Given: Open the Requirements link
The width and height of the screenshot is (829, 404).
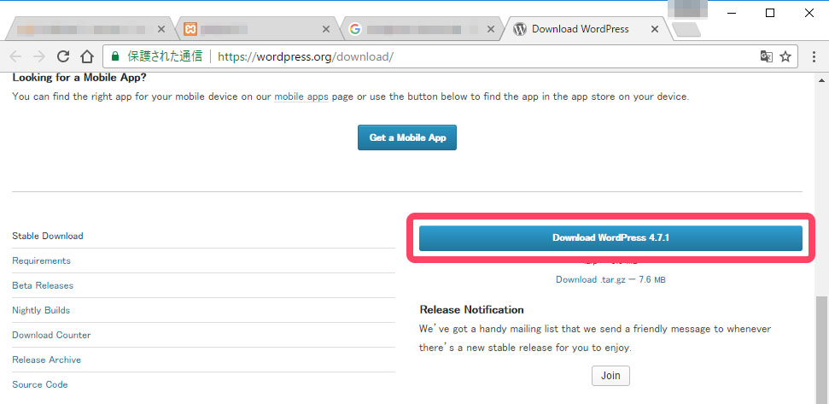Looking at the screenshot, I should point(41,261).
